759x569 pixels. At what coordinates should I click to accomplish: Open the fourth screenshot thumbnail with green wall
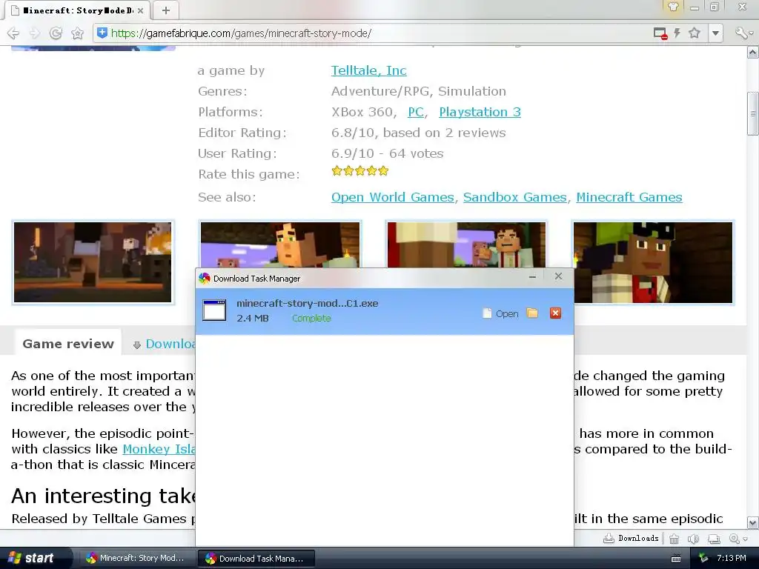coord(652,262)
